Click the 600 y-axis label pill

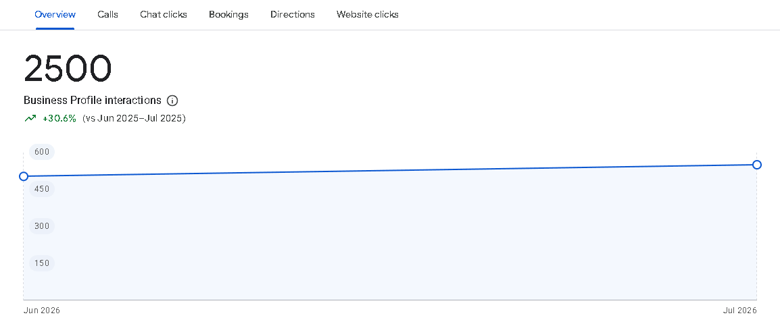[42, 152]
